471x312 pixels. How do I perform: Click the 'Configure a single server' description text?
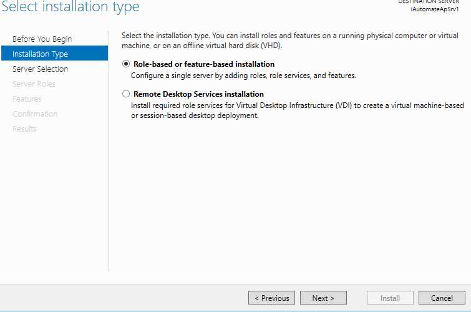coord(243,76)
